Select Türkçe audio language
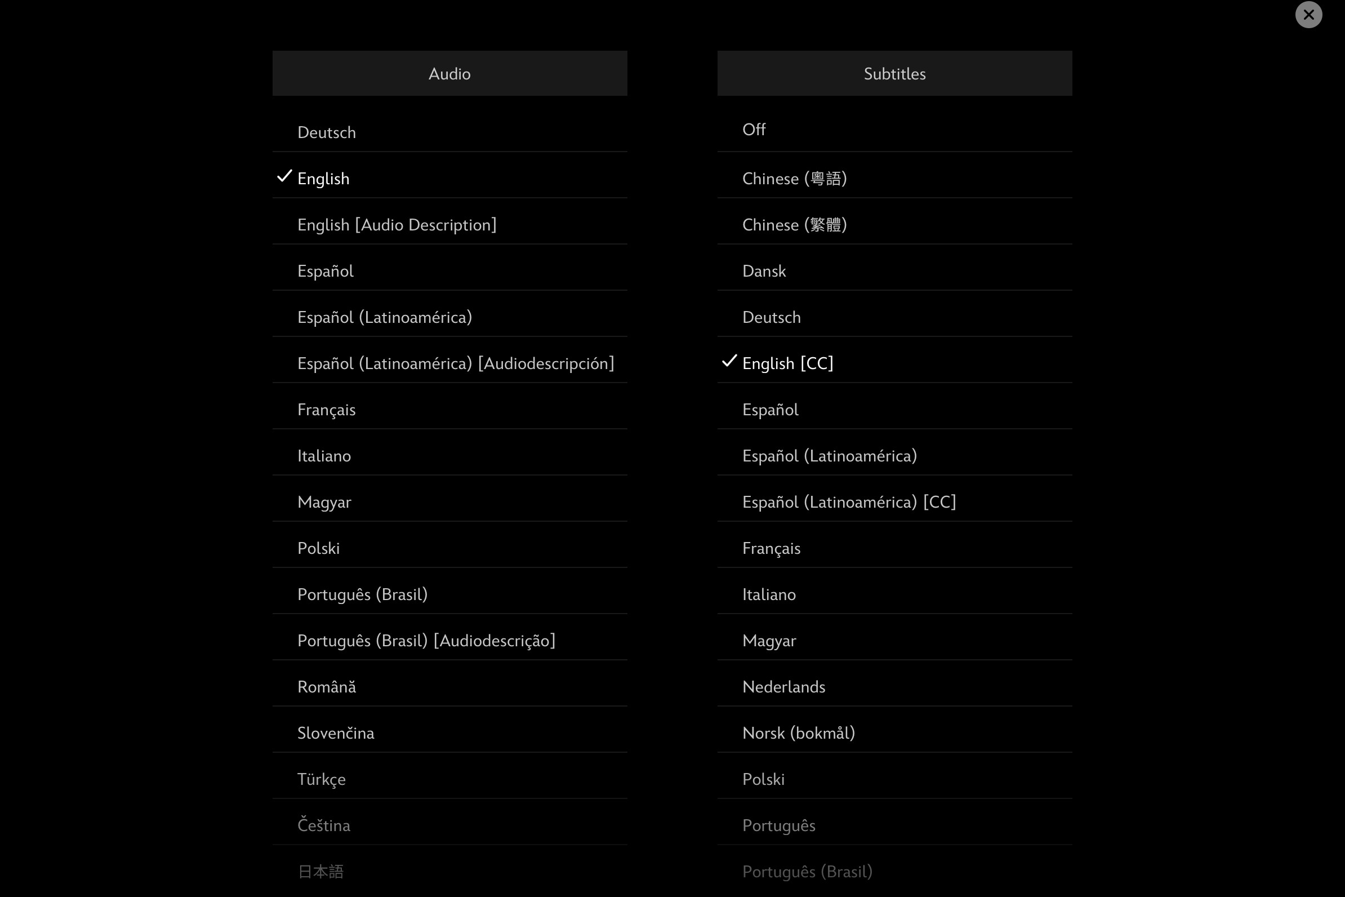The width and height of the screenshot is (1345, 897). (321, 779)
